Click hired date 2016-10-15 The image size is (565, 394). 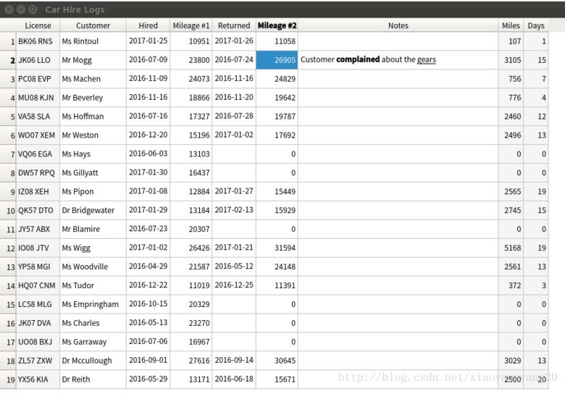tap(148, 304)
